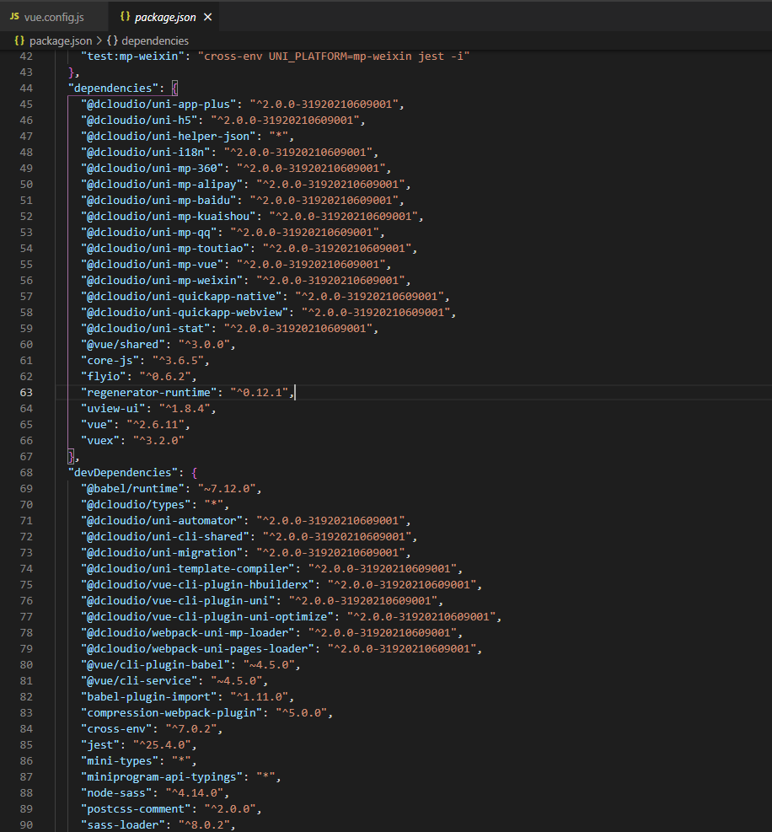Switch to the vue.config.js tab

[54, 17]
